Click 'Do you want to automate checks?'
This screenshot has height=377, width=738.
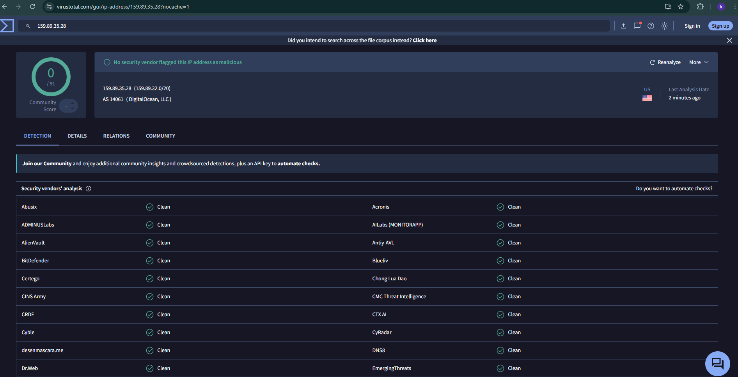[x=674, y=189]
